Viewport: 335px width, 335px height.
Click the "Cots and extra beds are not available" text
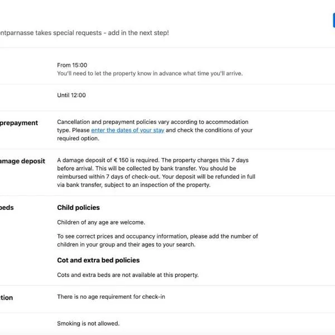tap(127, 275)
